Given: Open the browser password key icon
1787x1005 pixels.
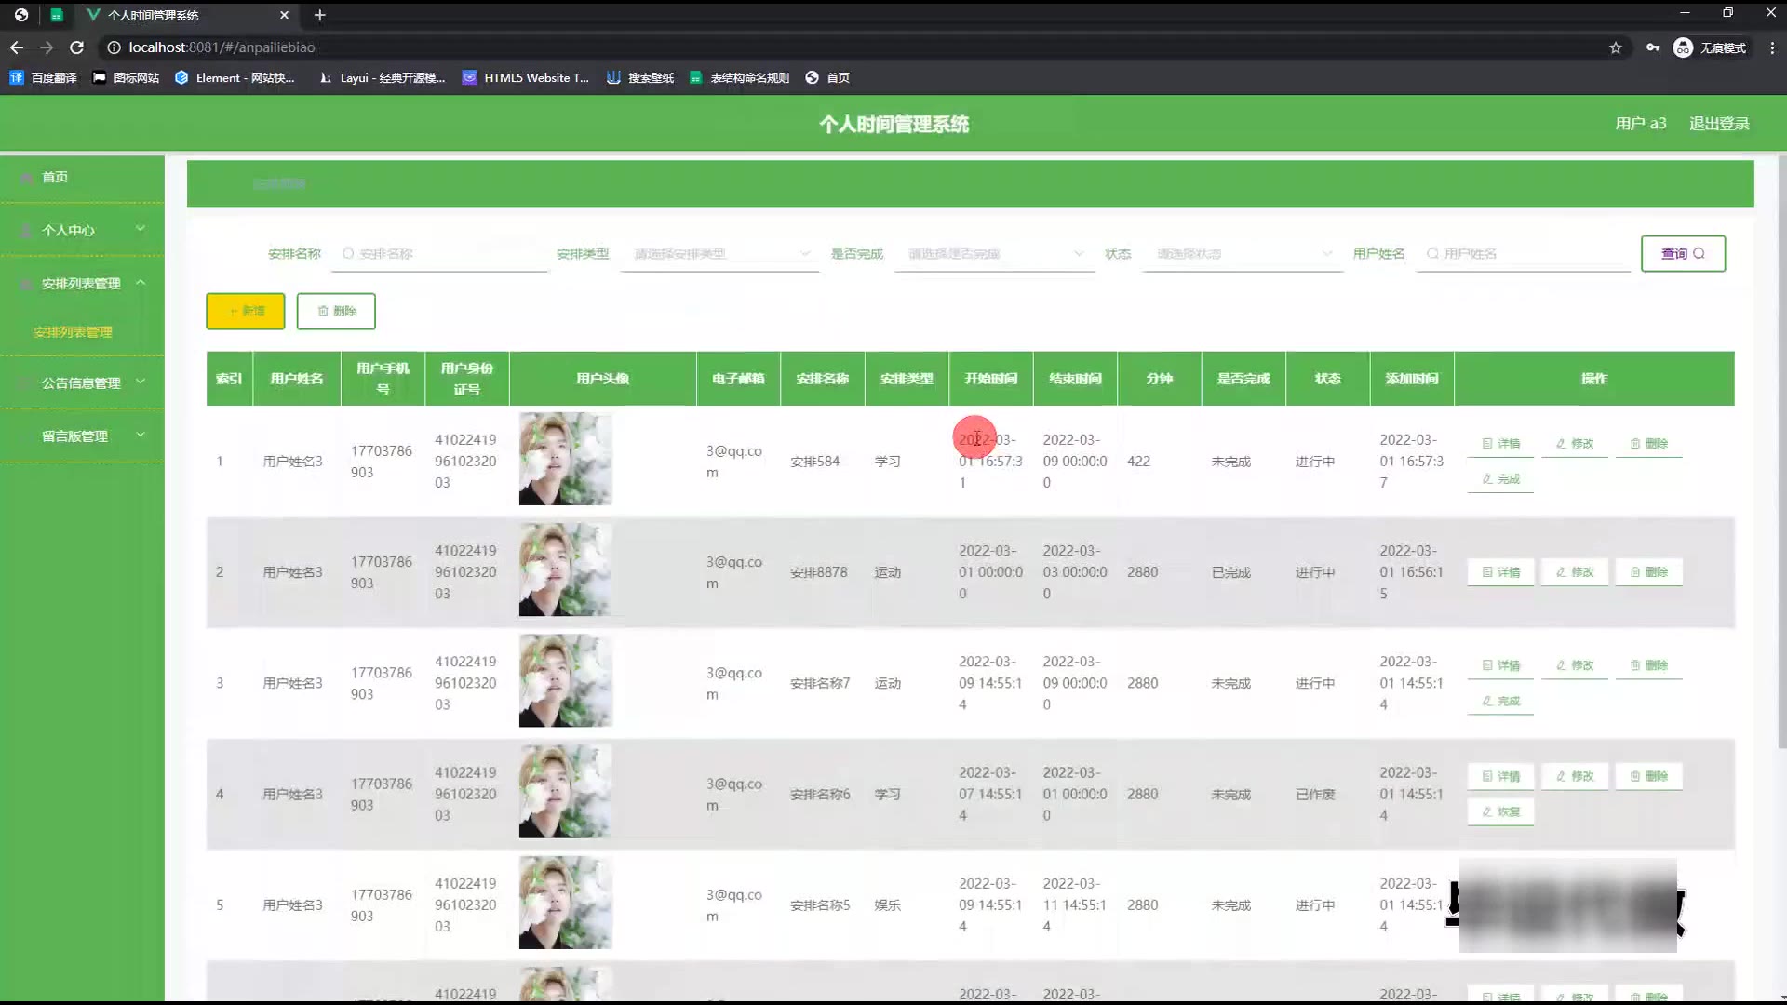Looking at the screenshot, I should [1653, 47].
